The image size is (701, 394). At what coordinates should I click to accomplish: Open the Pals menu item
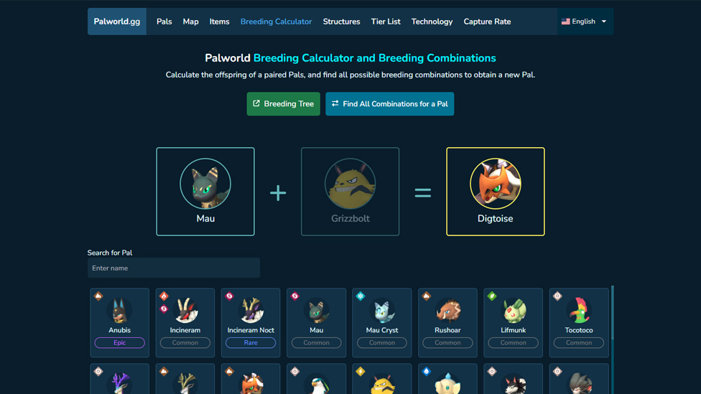[x=164, y=22]
